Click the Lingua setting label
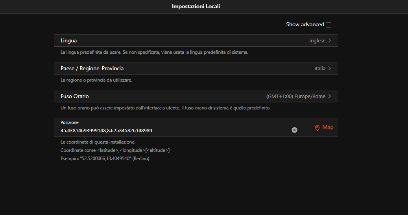The width and height of the screenshot is (408, 215). pyautogui.click(x=69, y=40)
